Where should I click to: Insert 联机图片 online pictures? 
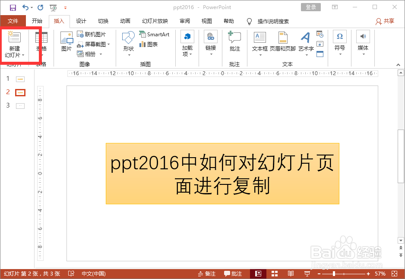[92, 35]
